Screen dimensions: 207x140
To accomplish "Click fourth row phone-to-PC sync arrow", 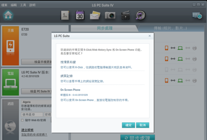I will point(173,80).
